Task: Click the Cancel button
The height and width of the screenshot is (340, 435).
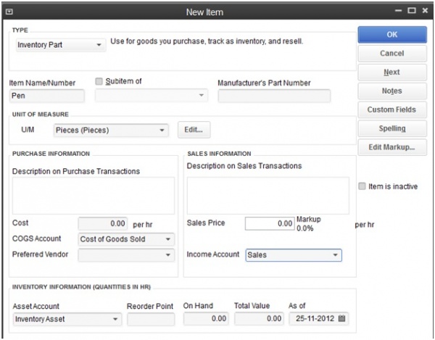Action: 391,54
